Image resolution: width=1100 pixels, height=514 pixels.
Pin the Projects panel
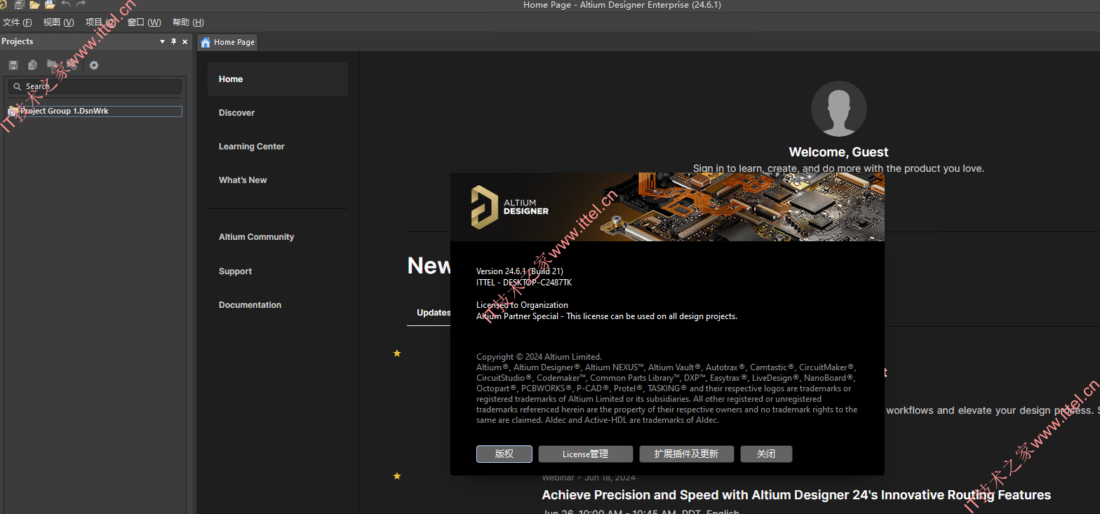click(x=174, y=41)
